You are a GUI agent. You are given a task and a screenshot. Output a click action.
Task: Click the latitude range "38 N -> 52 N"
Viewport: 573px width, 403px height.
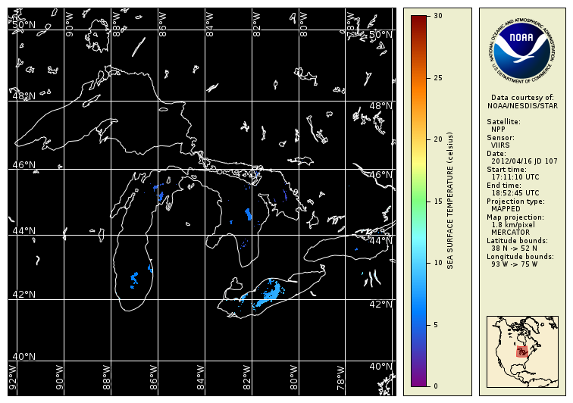pos(514,248)
